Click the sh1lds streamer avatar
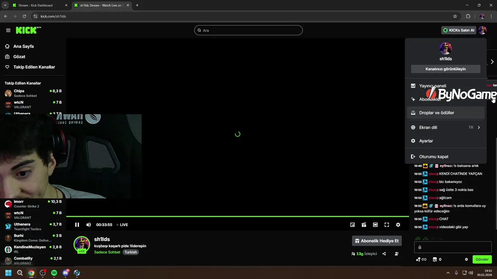This screenshot has width=497, height=279. (x=82, y=245)
